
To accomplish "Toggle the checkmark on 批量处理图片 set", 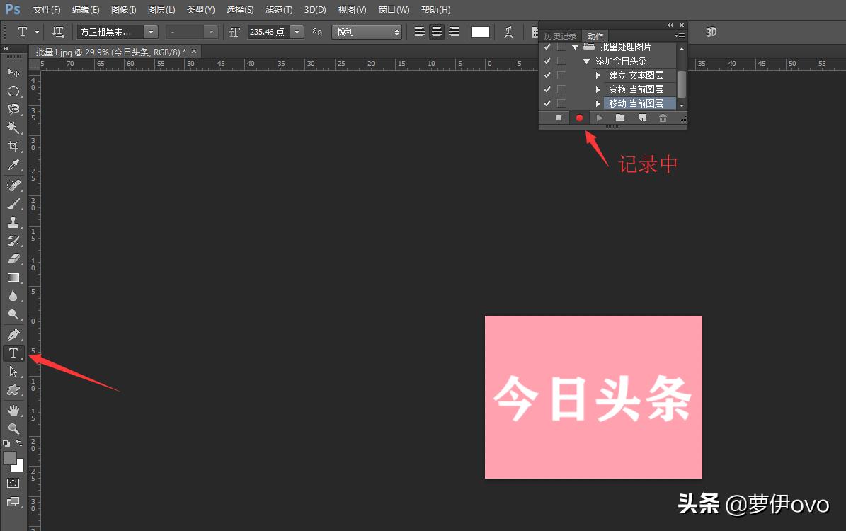I will [x=547, y=47].
